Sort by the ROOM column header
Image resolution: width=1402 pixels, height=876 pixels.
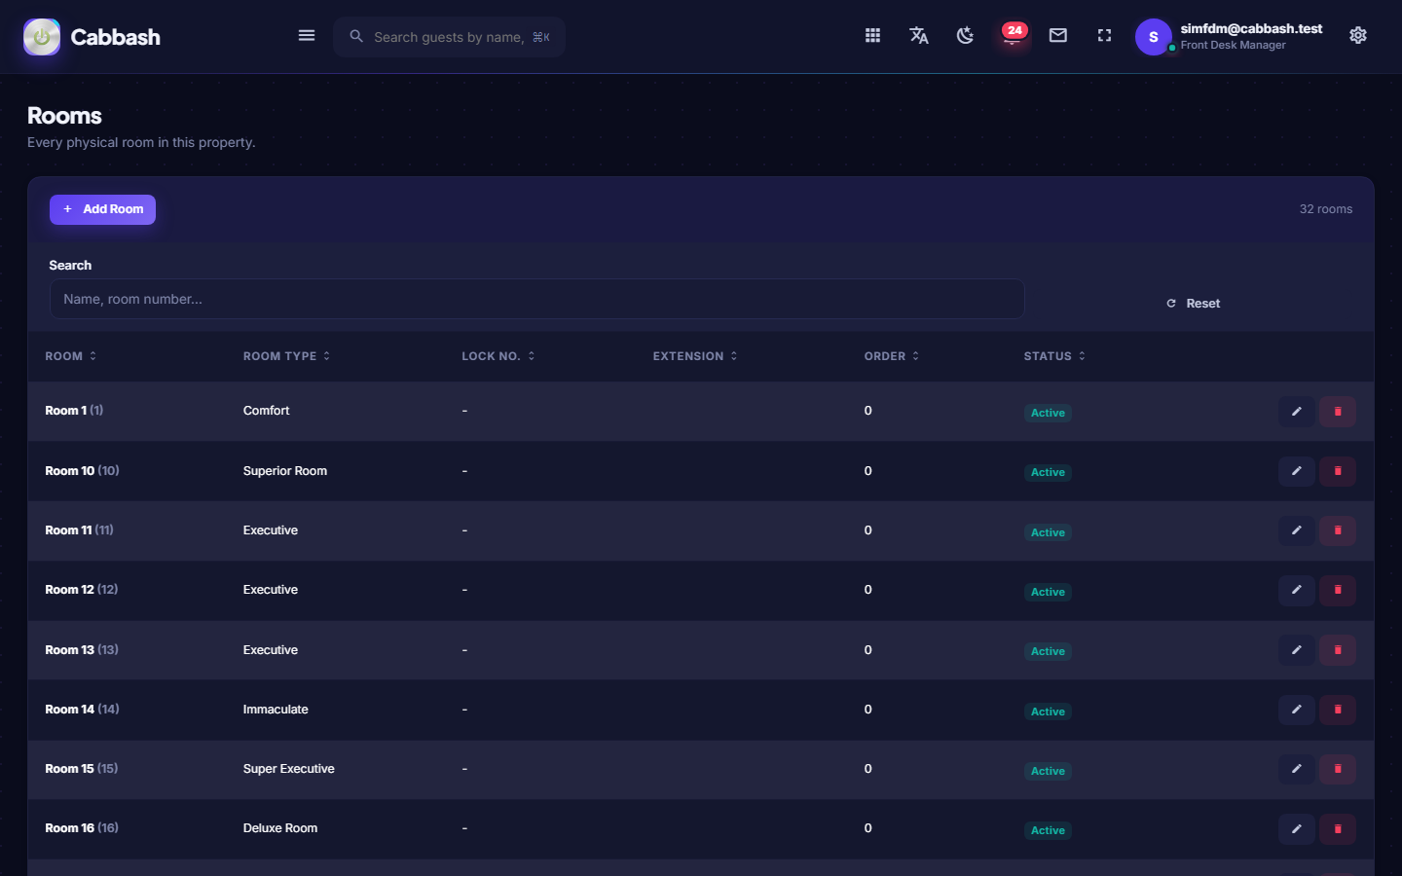point(71,356)
